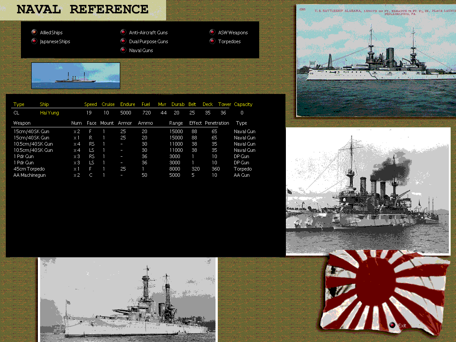The height and width of the screenshot is (342, 456).
Task: Click the Naval Reference title banner
Action: pos(83,10)
